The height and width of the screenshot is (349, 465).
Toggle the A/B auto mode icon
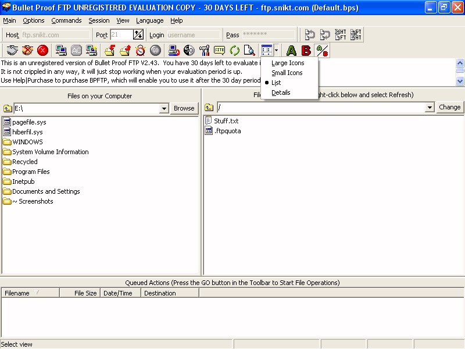[x=322, y=50]
